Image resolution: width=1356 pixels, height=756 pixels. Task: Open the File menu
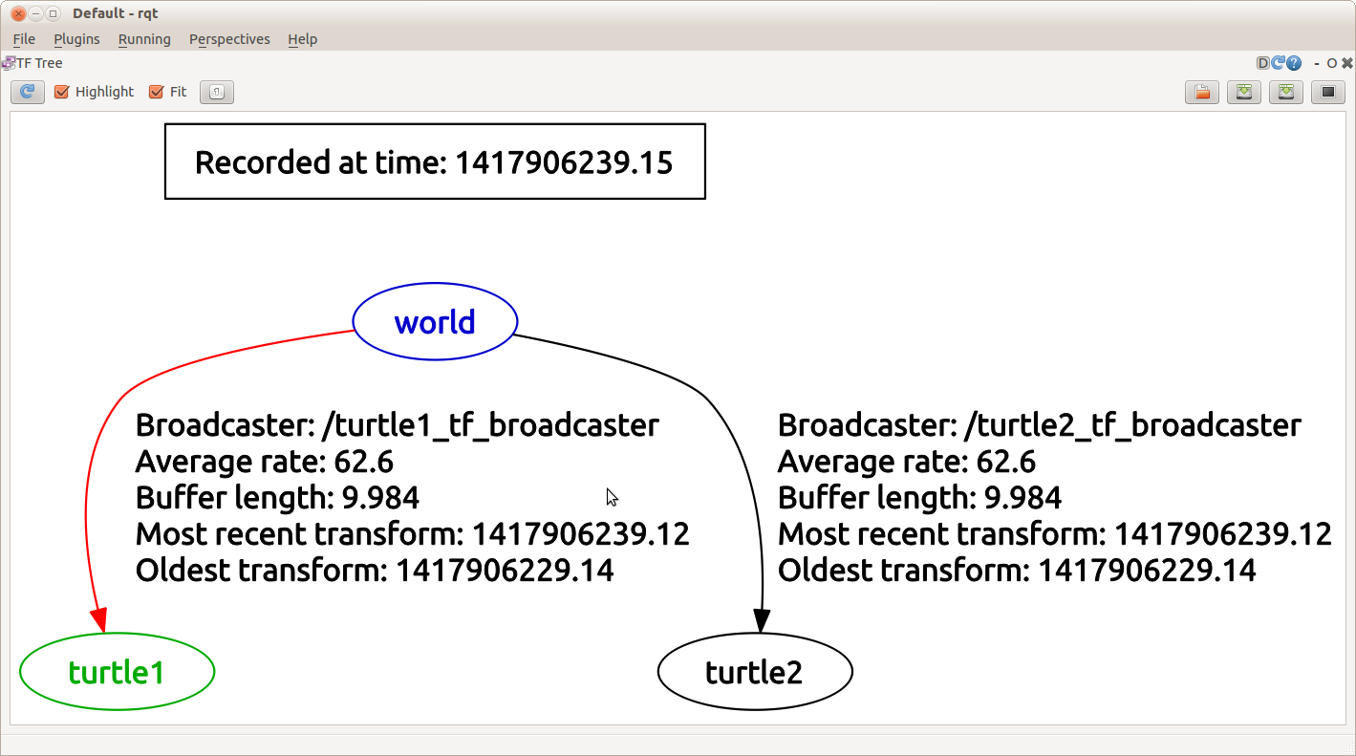[x=24, y=39]
